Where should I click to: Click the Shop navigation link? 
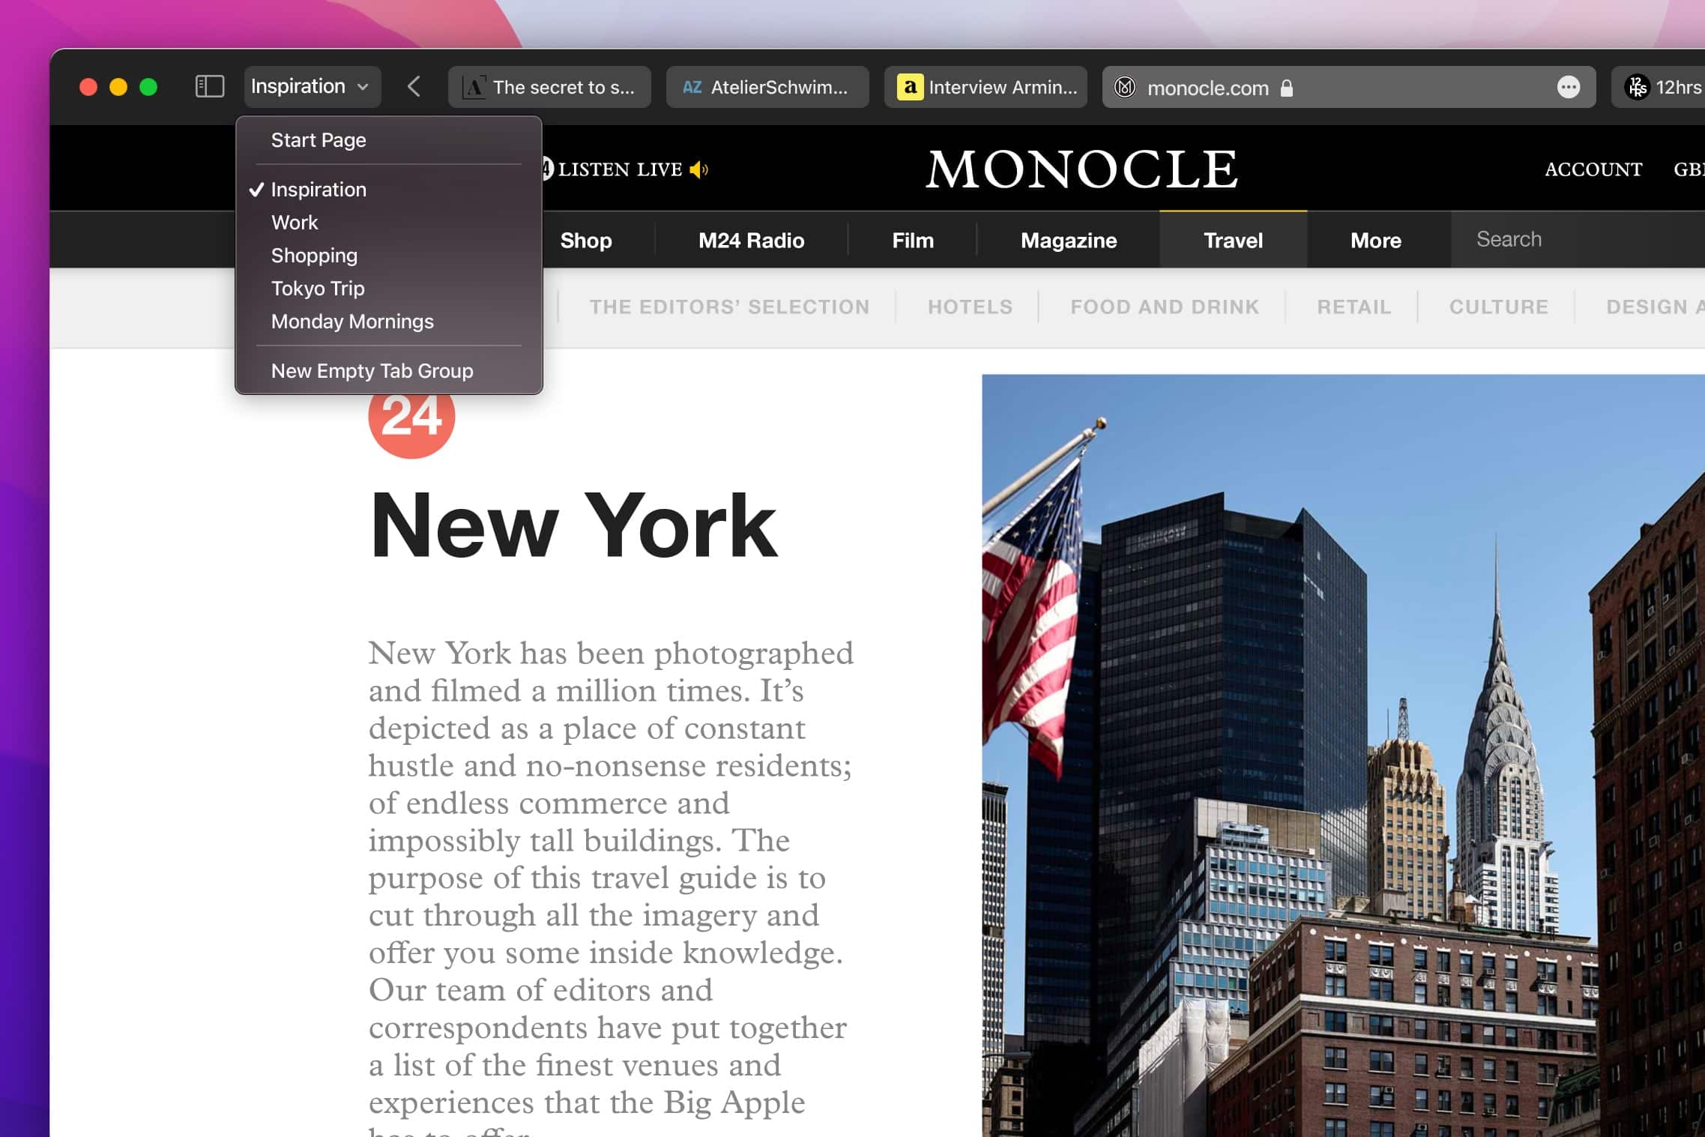coord(588,238)
